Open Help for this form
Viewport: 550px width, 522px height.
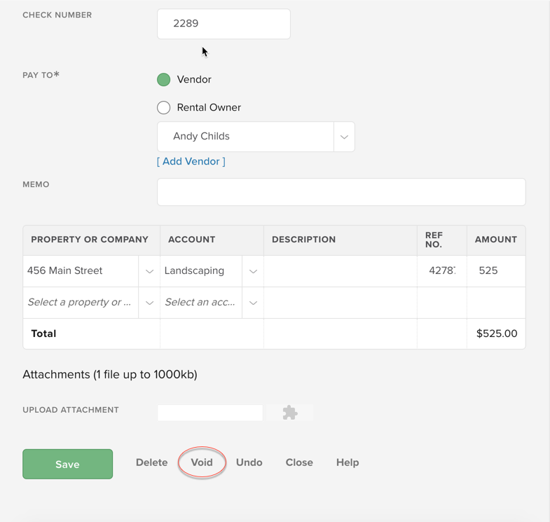[x=348, y=462]
